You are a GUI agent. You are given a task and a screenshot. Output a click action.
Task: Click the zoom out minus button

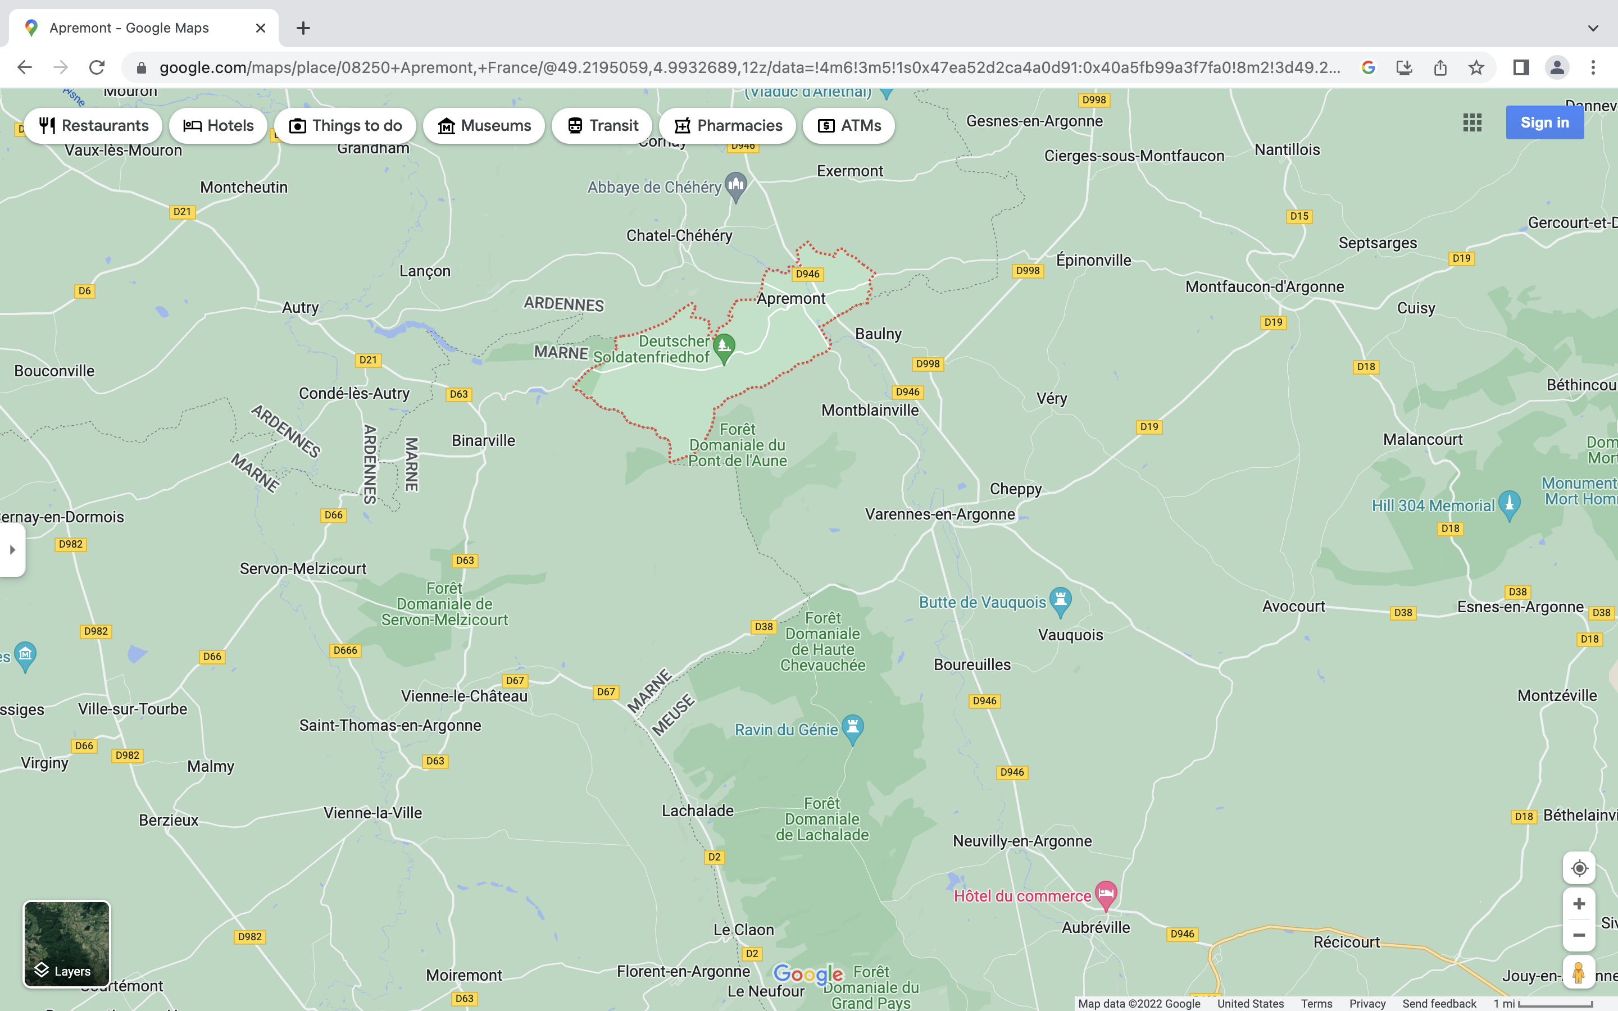click(x=1579, y=935)
